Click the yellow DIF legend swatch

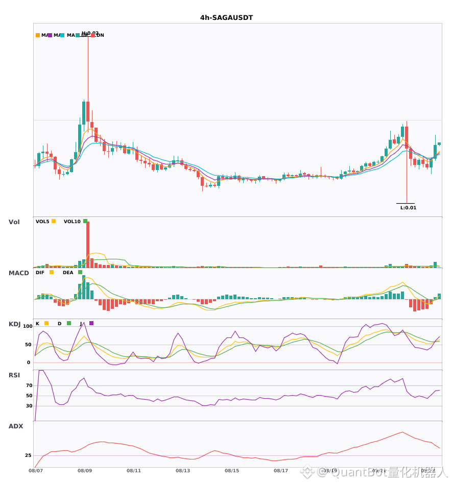coord(52,272)
